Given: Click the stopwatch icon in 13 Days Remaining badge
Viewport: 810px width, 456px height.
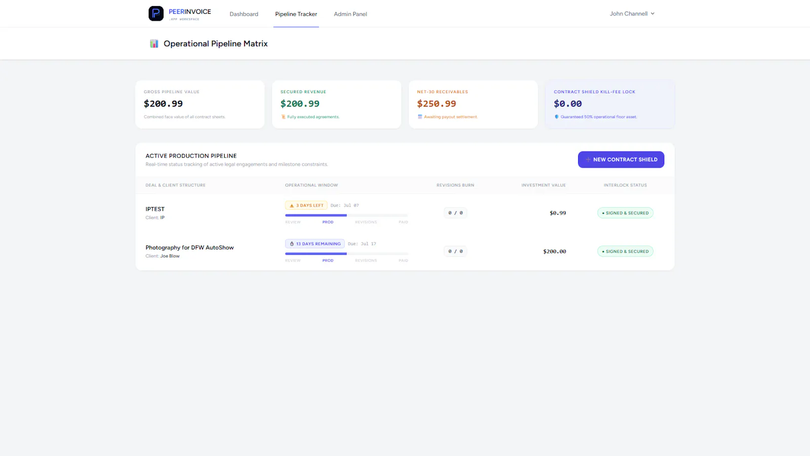Looking at the screenshot, I should point(292,244).
